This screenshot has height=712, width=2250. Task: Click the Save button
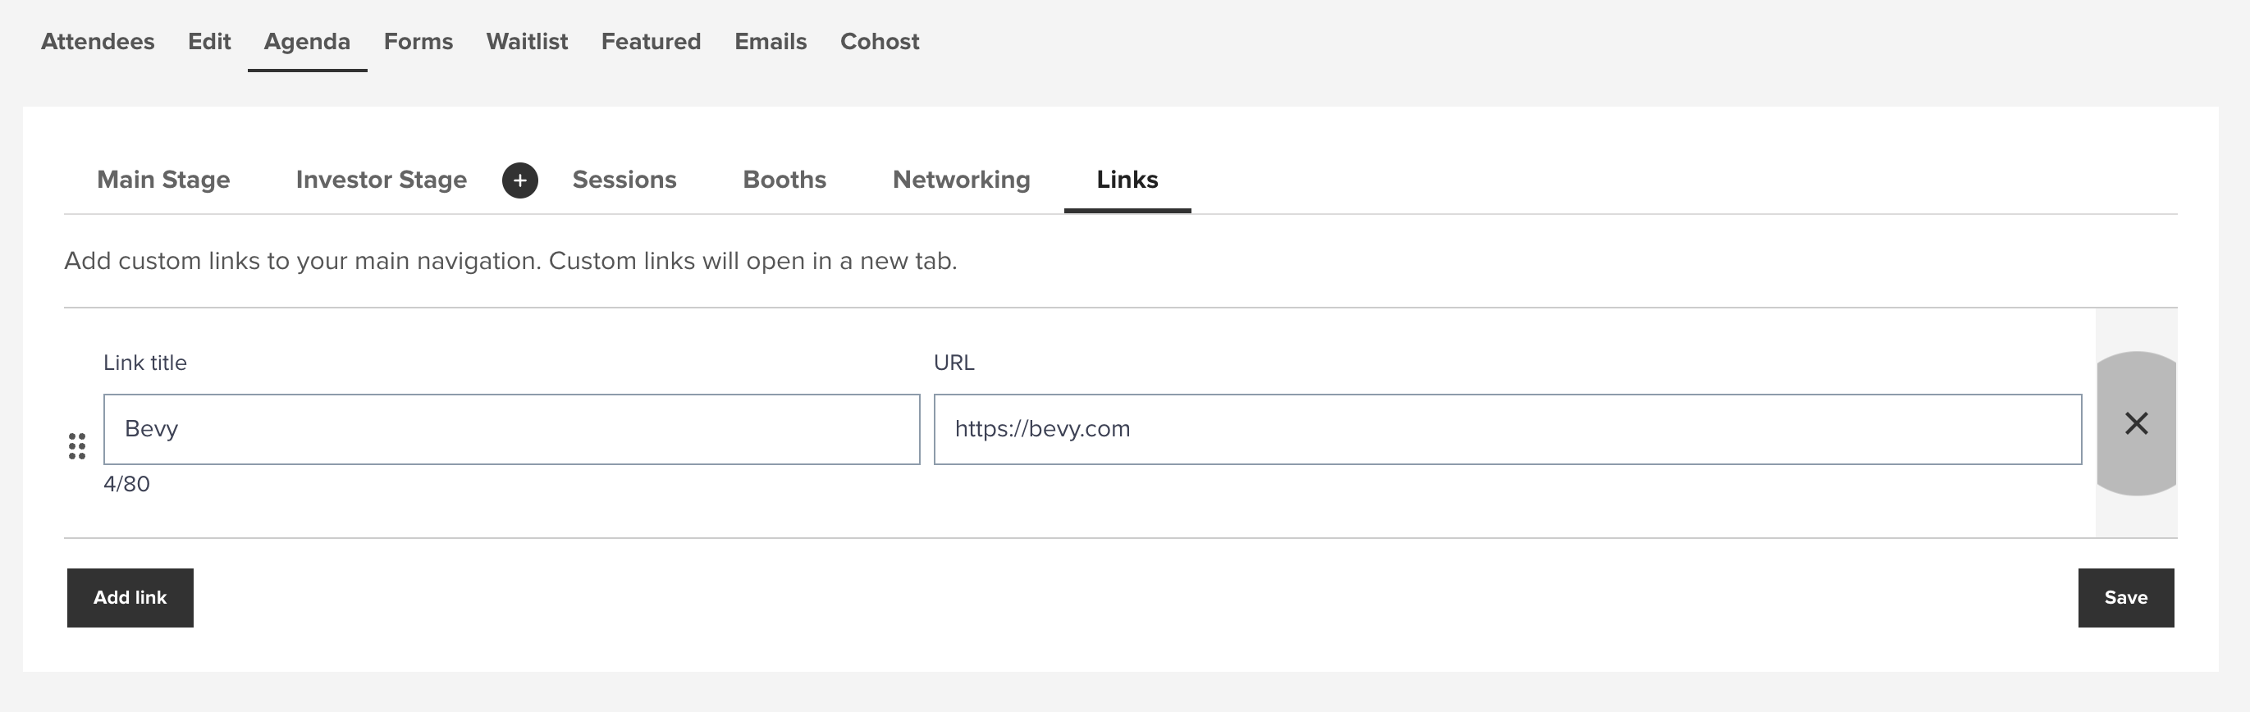[2125, 597]
